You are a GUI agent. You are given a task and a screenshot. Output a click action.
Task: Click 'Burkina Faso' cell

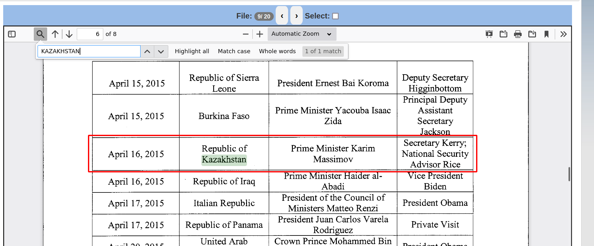click(224, 116)
